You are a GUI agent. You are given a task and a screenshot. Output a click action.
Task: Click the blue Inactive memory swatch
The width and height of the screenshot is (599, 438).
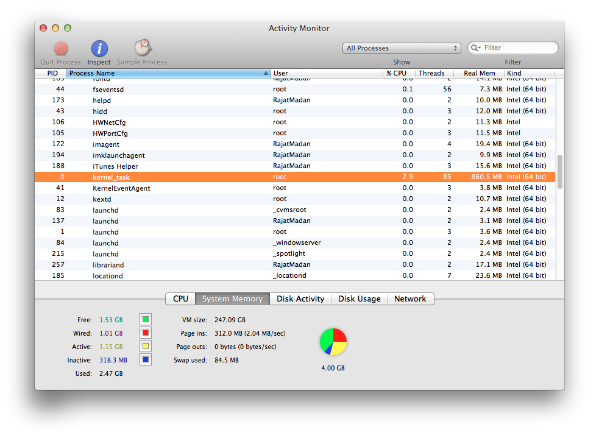pos(146,359)
